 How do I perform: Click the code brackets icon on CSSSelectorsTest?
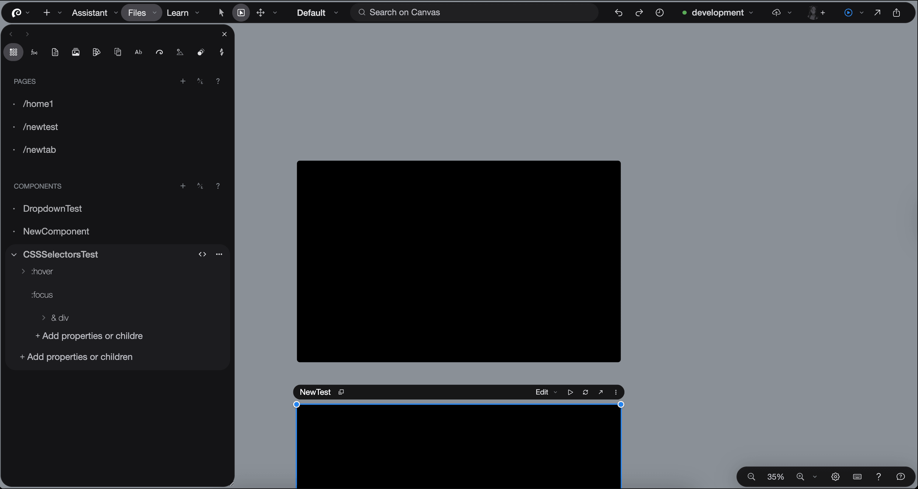click(x=202, y=254)
